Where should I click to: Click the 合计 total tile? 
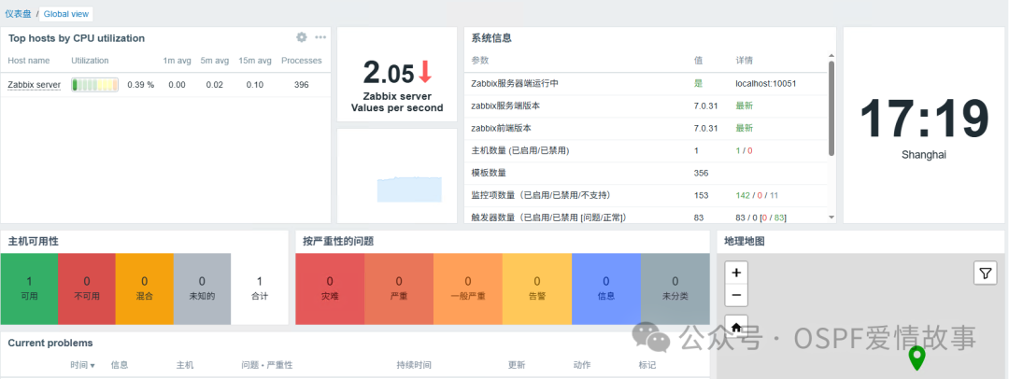(260, 288)
